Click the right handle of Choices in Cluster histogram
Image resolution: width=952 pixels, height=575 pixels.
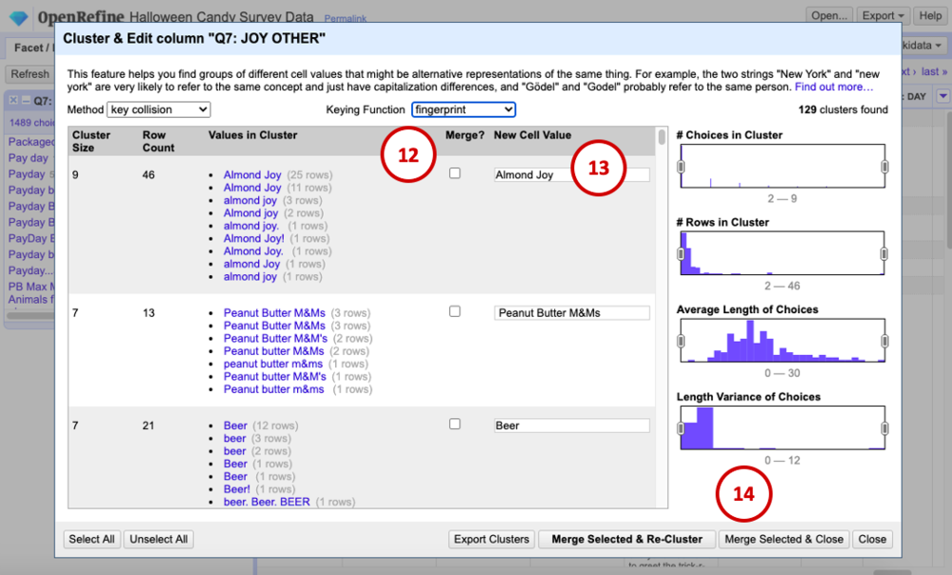884,167
